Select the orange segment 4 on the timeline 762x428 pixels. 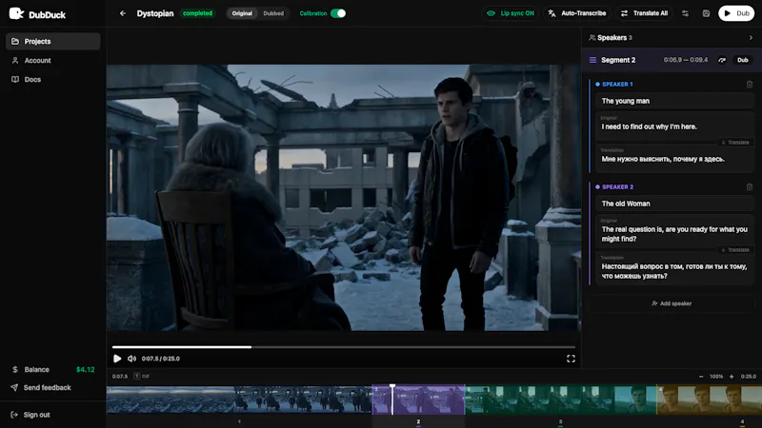click(x=709, y=399)
